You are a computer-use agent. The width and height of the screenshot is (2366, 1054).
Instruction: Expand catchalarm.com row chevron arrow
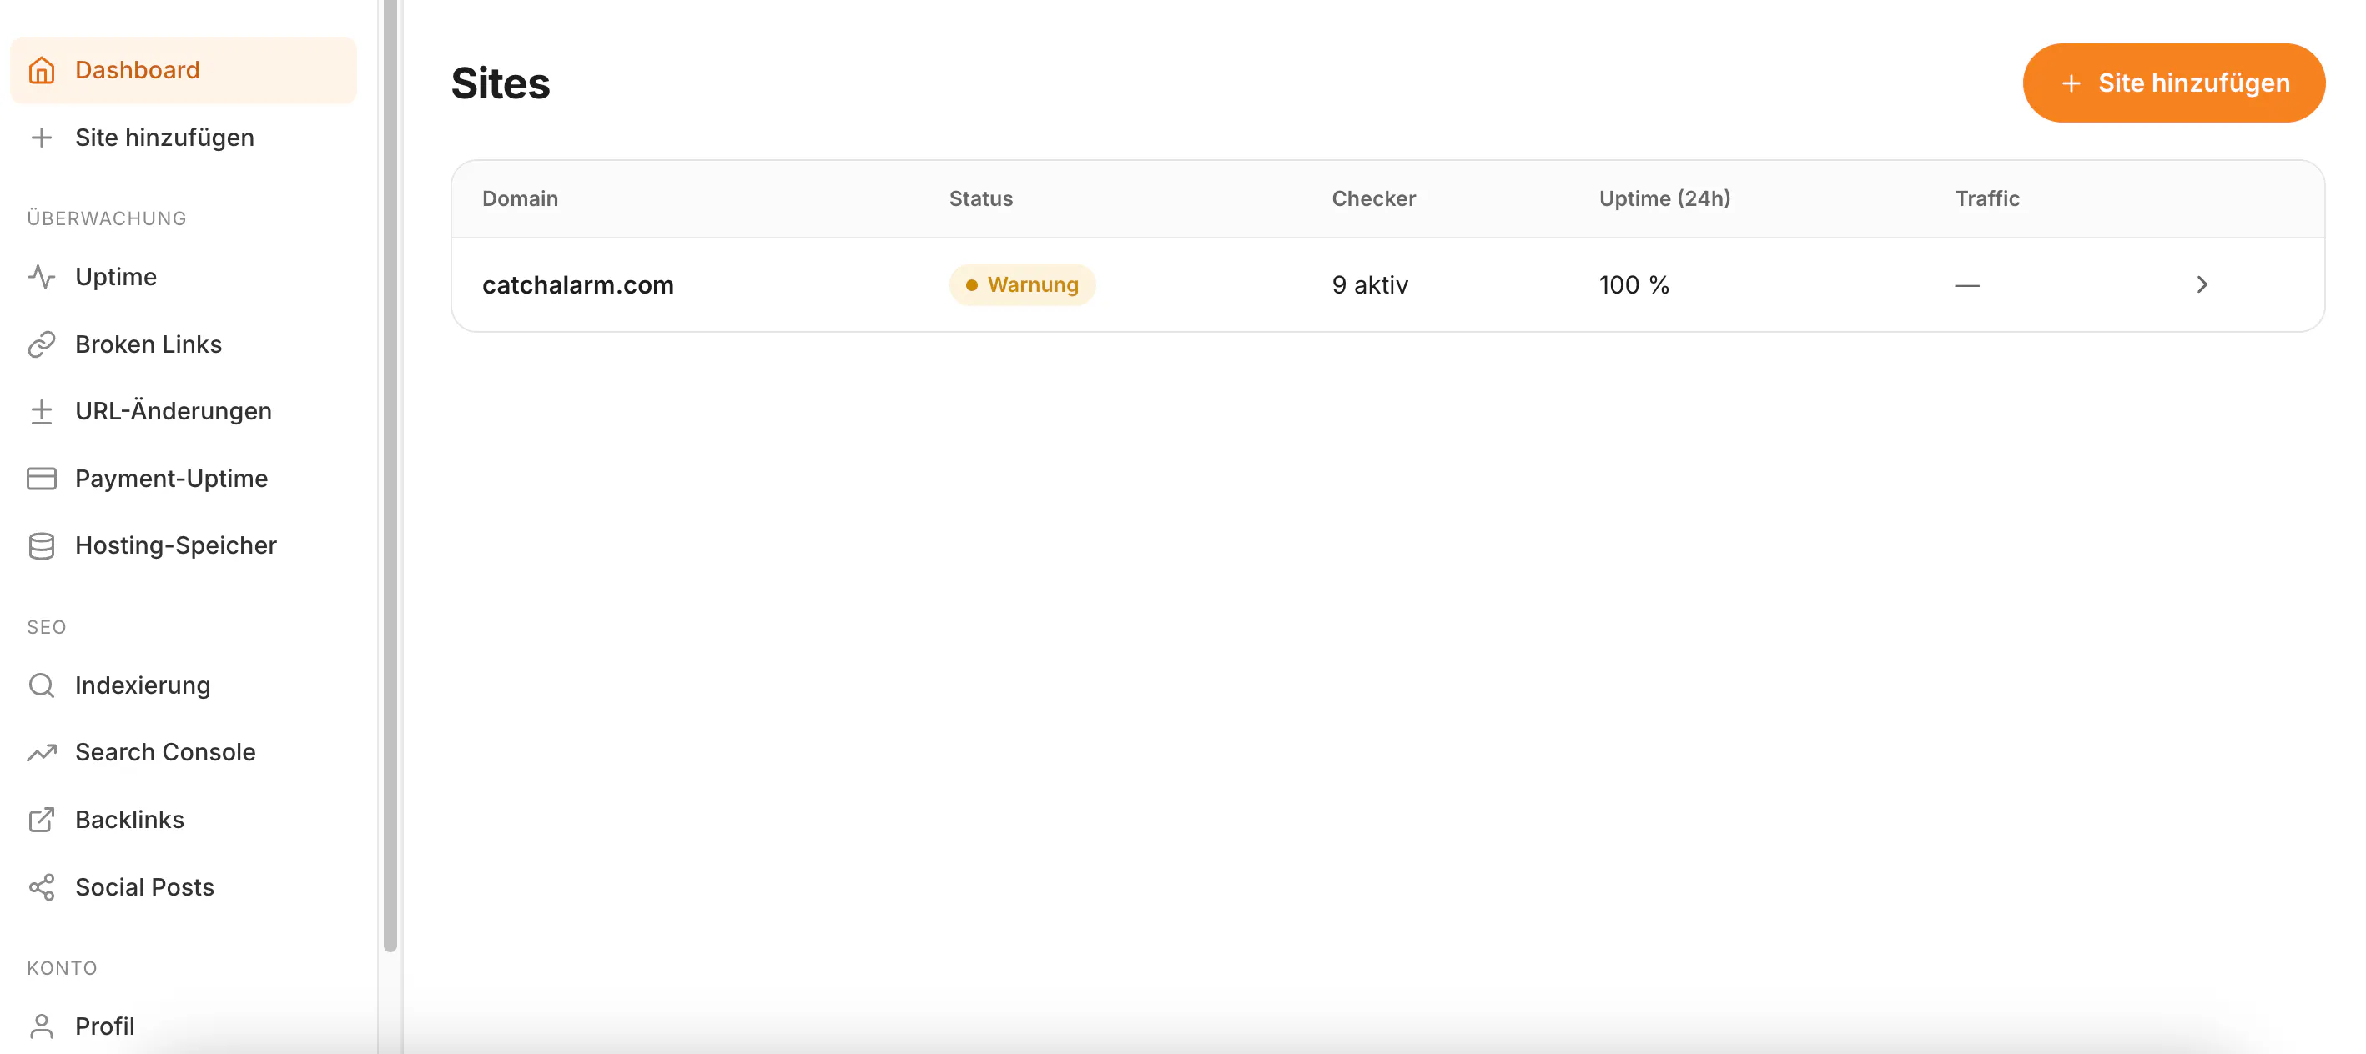[x=2202, y=284]
